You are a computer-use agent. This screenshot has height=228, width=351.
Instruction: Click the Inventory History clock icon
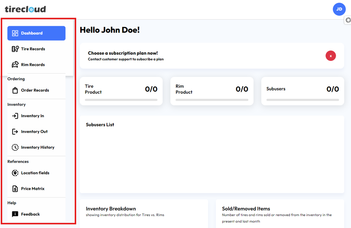point(15,147)
